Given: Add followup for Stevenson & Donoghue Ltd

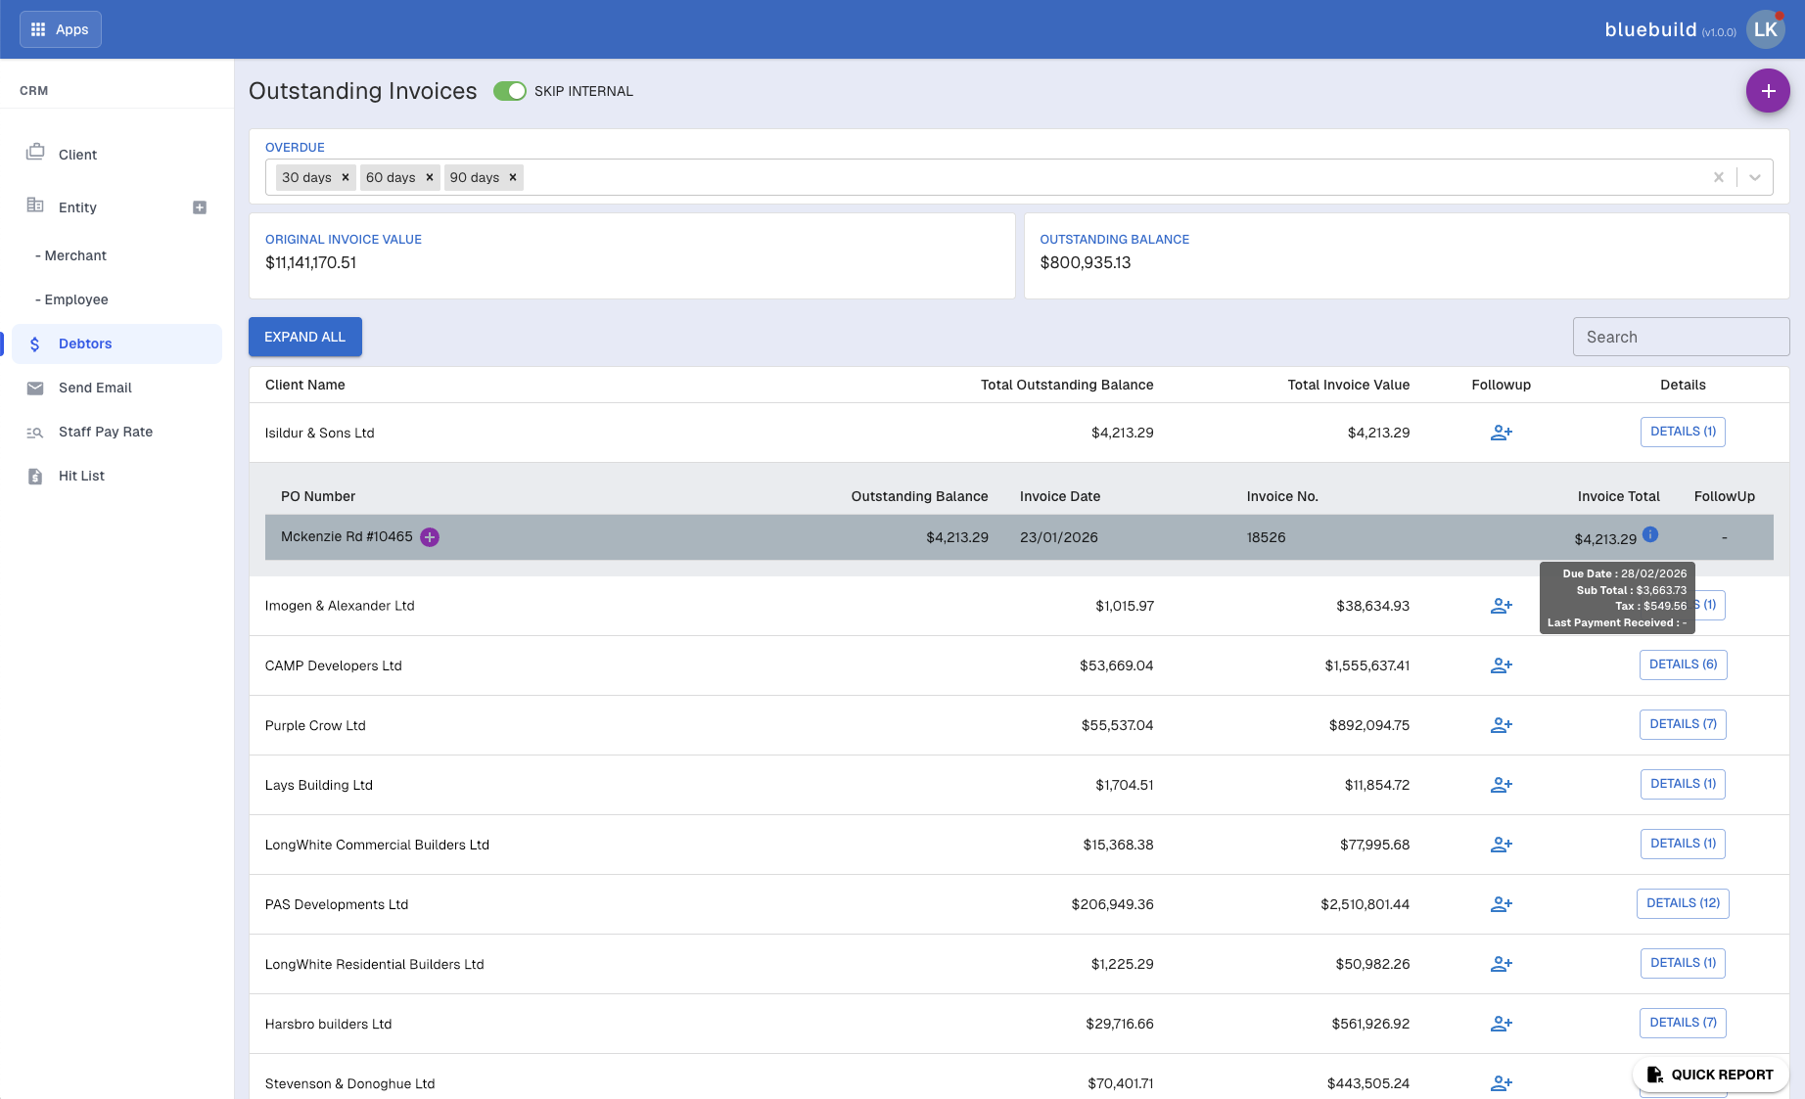Looking at the screenshot, I should click(1502, 1083).
